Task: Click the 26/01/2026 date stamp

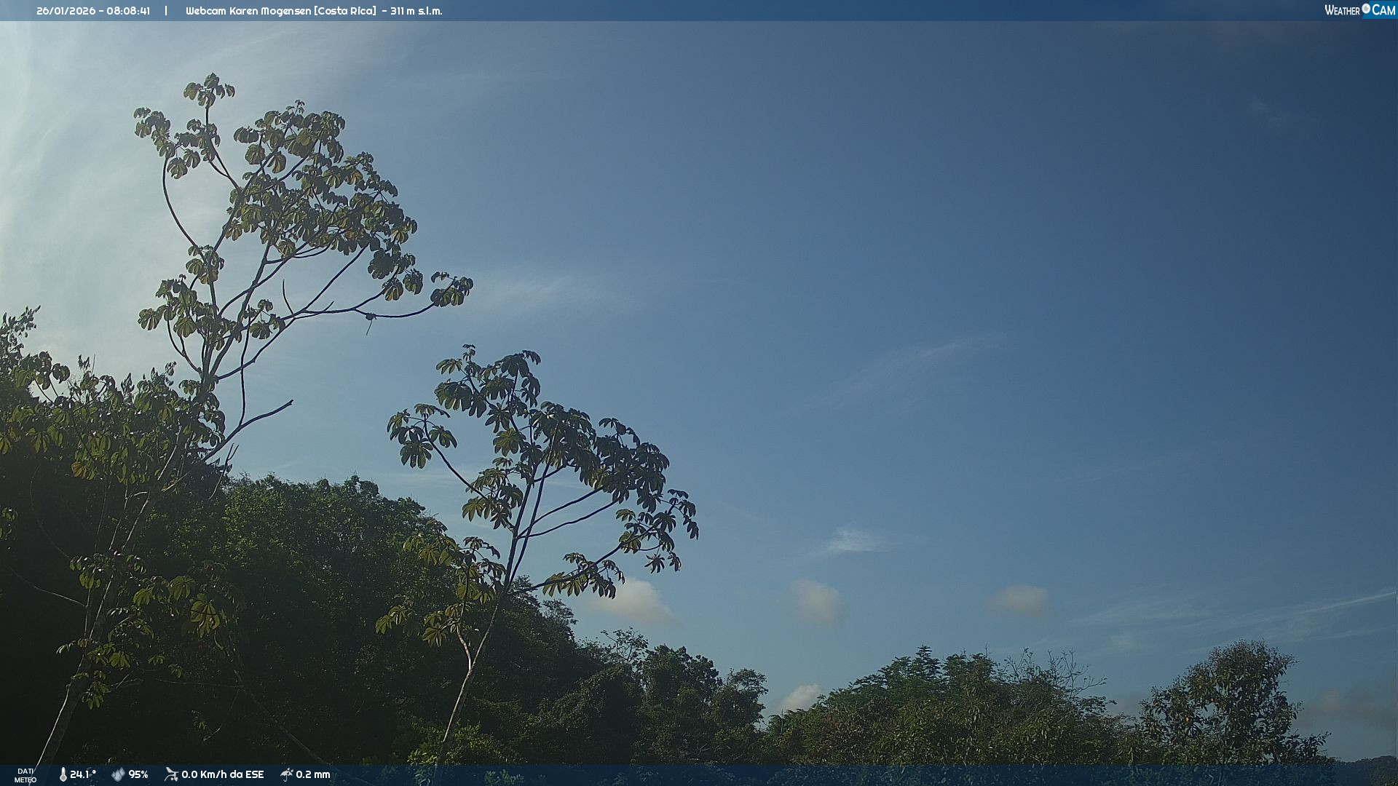Action: point(66,11)
